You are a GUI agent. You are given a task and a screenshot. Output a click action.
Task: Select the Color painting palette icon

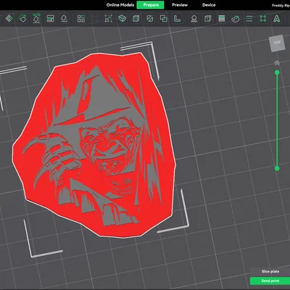[x=236, y=19]
